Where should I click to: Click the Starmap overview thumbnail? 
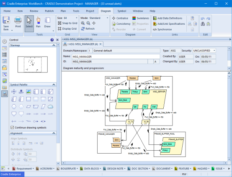click(33, 64)
